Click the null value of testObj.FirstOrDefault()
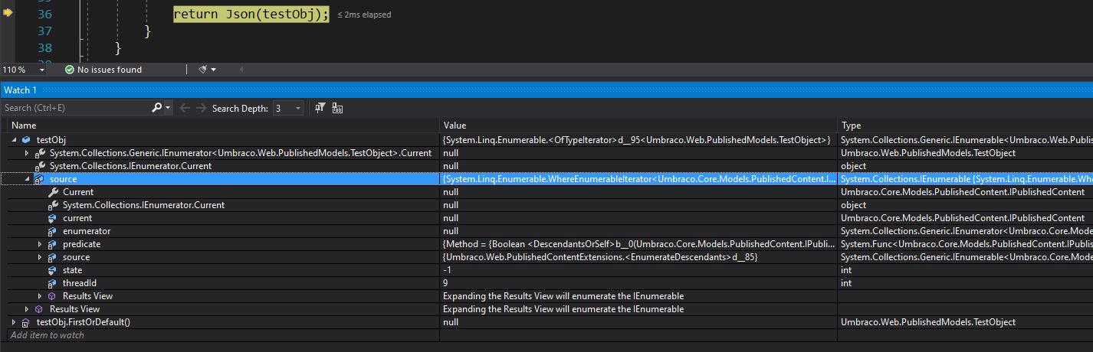Image resolution: width=1093 pixels, height=352 pixels. (x=451, y=322)
